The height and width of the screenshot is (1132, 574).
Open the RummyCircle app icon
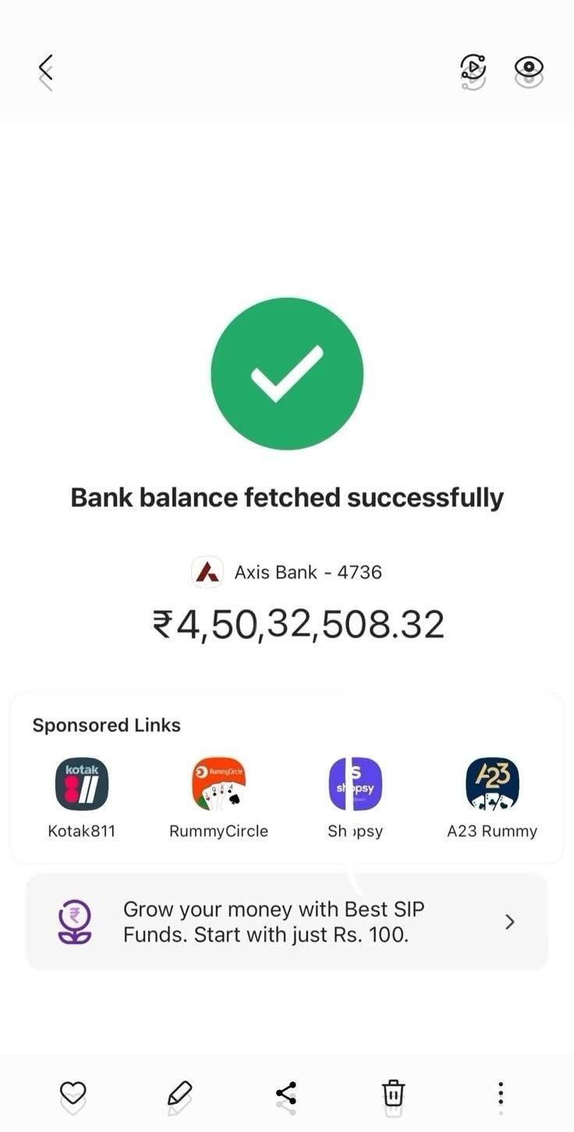pyautogui.click(x=218, y=784)
